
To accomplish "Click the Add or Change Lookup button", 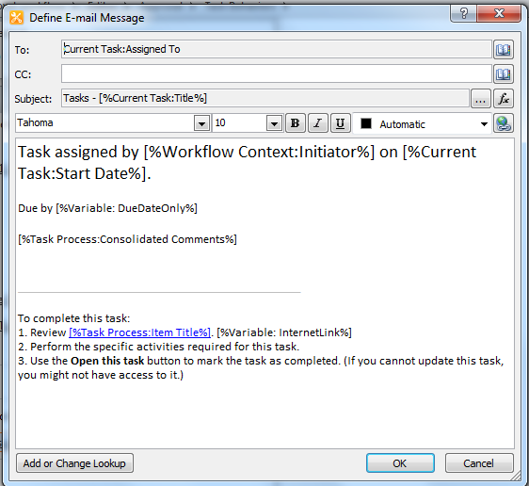I will (74, 463).
